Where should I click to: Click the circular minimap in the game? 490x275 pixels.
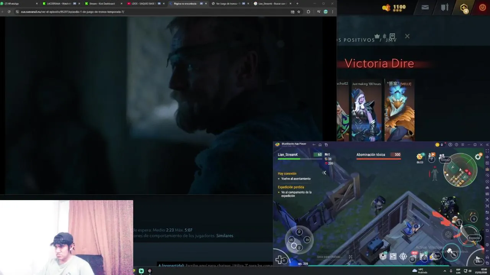pos(460,170)
